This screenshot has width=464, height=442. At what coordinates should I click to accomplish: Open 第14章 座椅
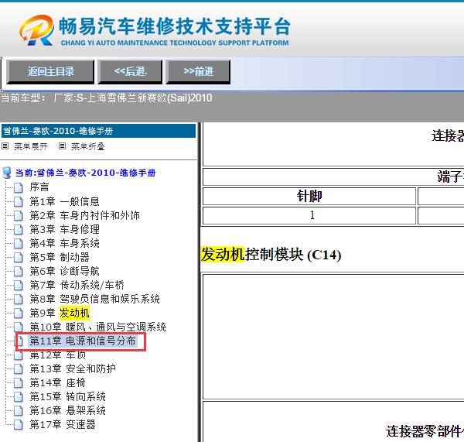click(x=58, y=382)
